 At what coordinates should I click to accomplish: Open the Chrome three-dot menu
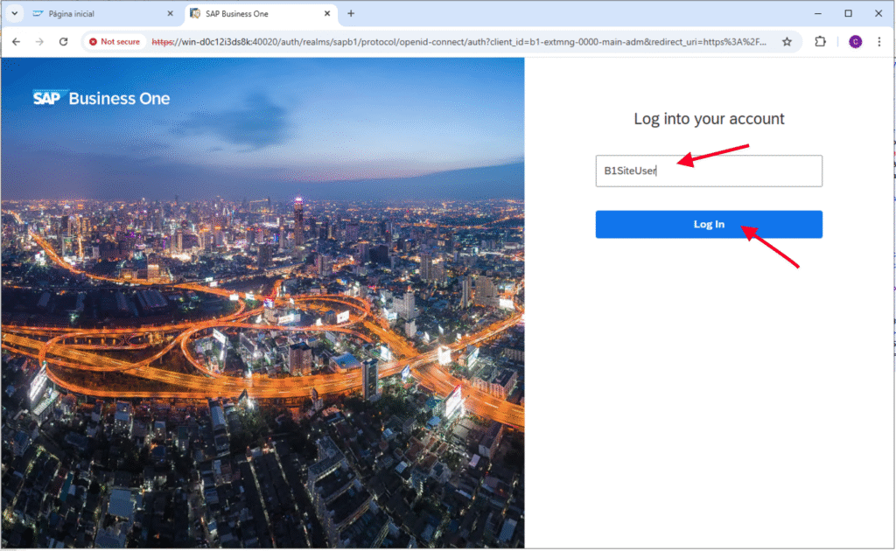879,42
